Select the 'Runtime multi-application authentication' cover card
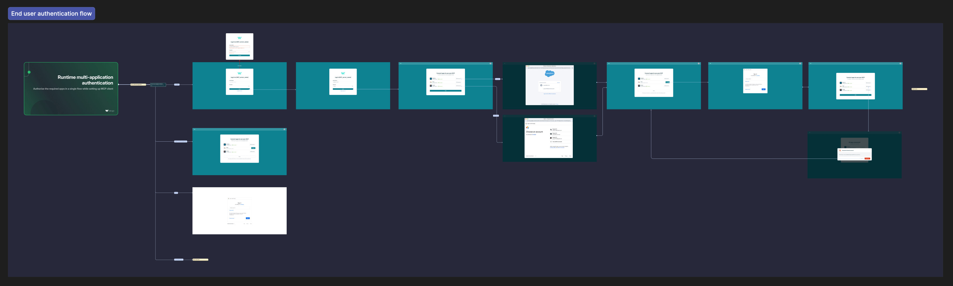953x286 pixels. [71, 89]
